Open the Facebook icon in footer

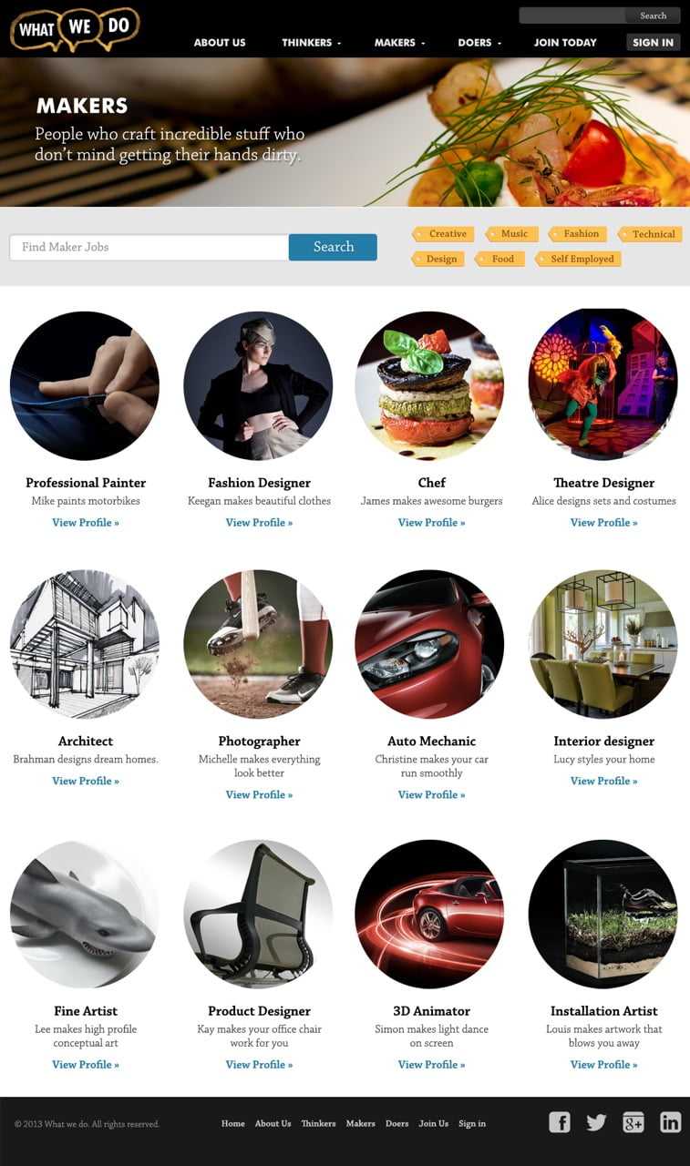560,1122
